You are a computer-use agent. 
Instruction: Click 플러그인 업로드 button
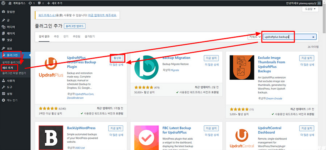[x=75, y=26]
